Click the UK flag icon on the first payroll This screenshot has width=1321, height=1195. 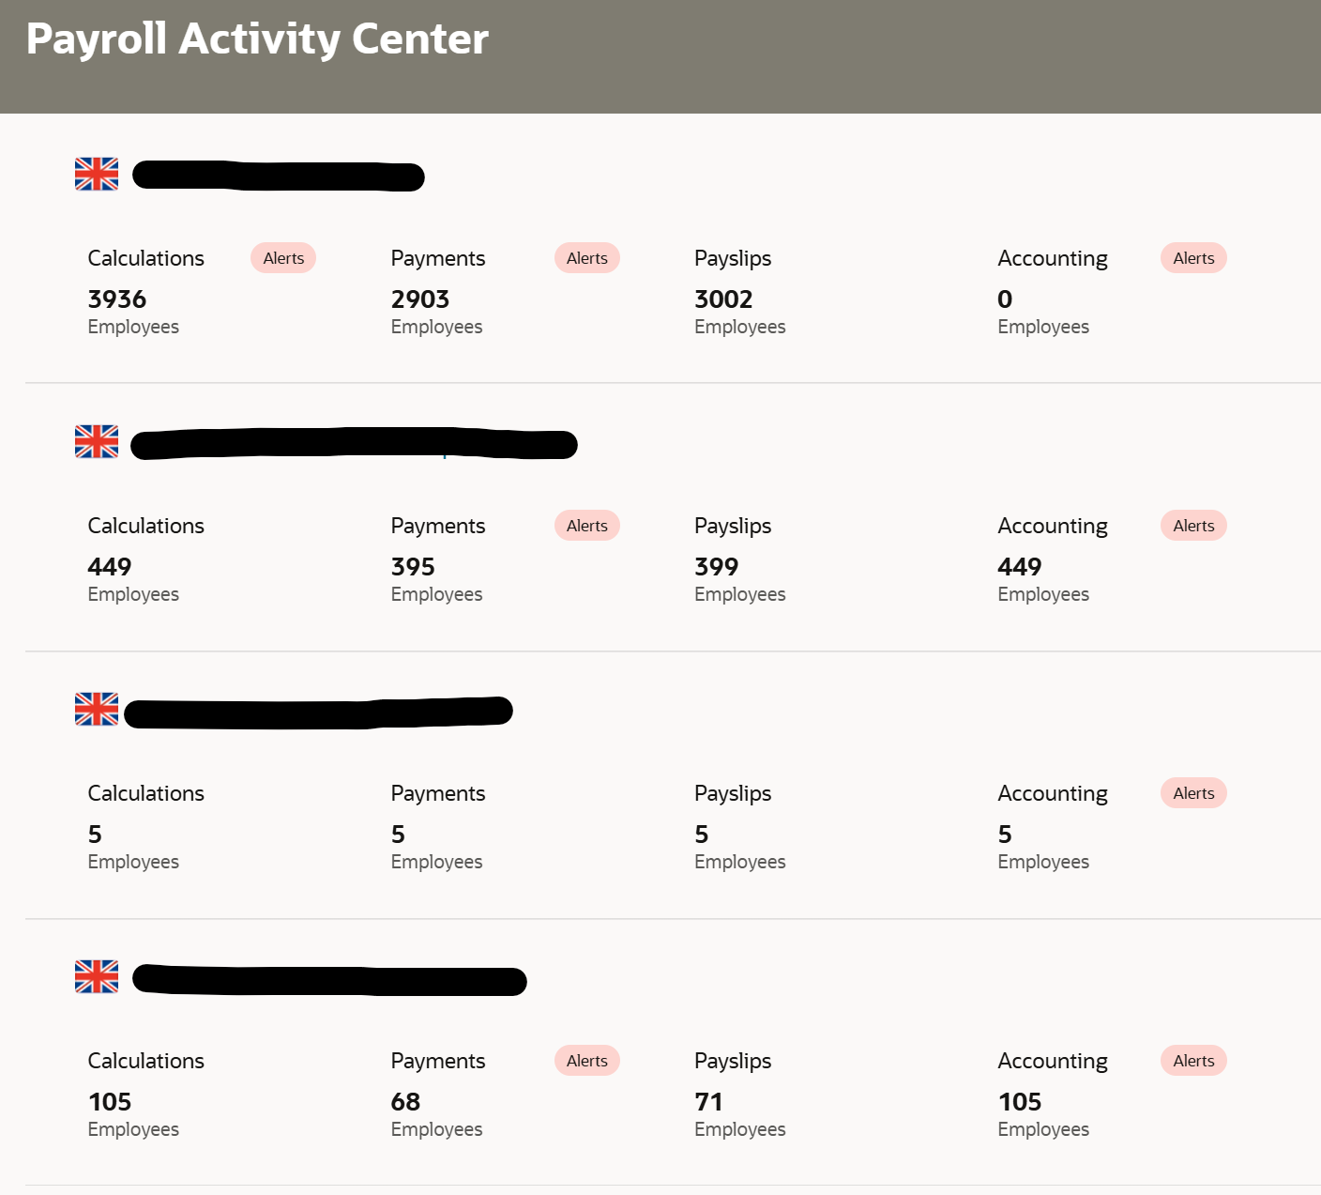(96, 174)
